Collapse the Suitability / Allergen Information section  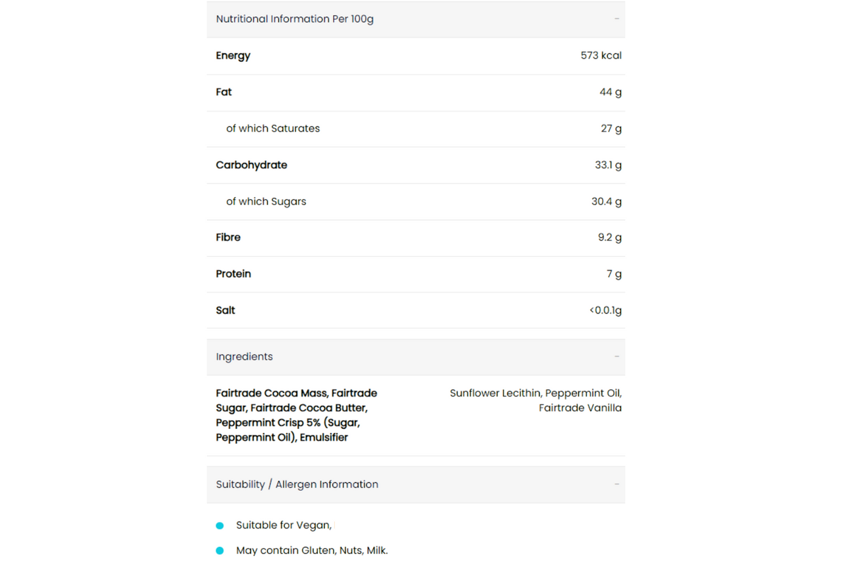416,485
